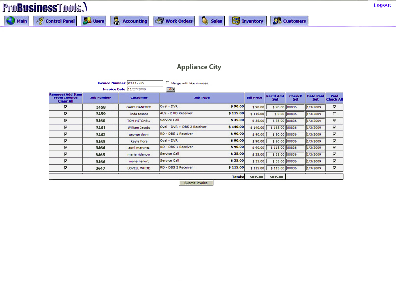The height and width of the screenshot is (291, 396).
Task: Click the Users people icon
Action: pos(87,21)
